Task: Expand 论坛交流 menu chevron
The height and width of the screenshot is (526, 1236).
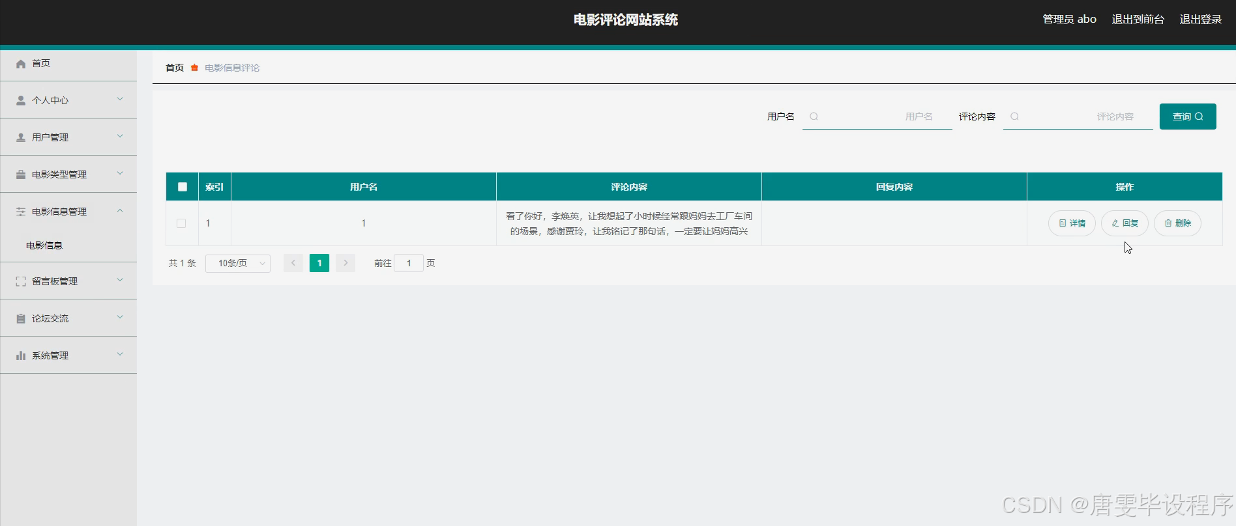Action: click(x=120, y=317)
